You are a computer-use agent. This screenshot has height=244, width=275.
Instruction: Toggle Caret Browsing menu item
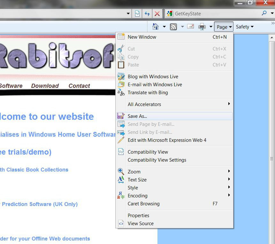pos(174,204)
